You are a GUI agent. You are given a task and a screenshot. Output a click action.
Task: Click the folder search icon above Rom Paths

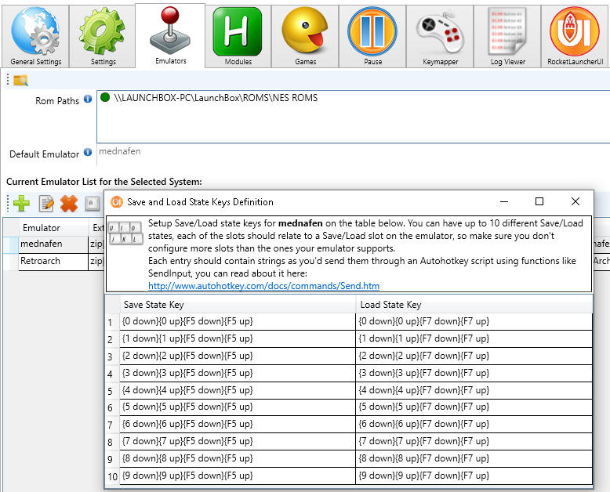coord(20,81)
